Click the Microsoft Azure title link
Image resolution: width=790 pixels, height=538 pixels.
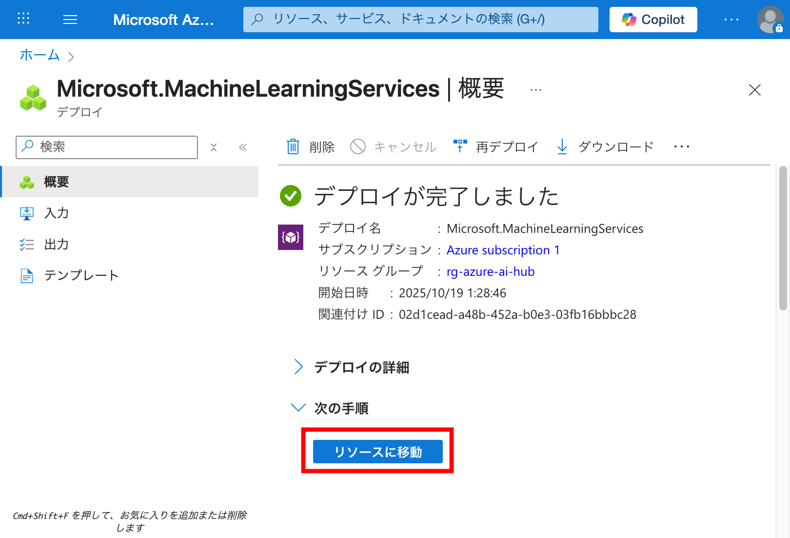click(x=163, y=20)
